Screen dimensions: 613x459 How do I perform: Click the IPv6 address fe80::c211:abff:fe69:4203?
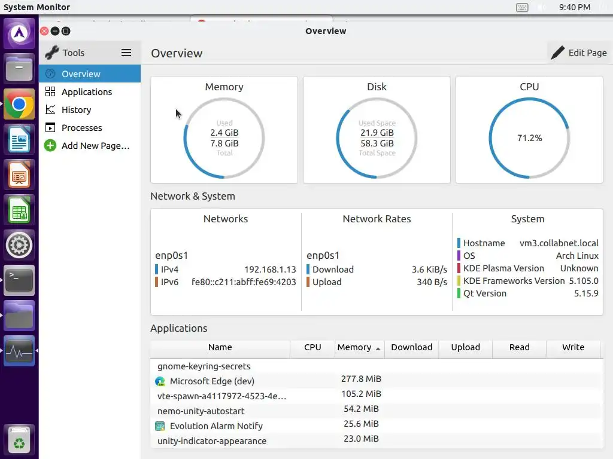coord(244,282)
